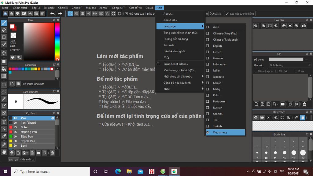Delete brush with trash icon in brush panel
This screenshot has width=313, height=176.
52,153
